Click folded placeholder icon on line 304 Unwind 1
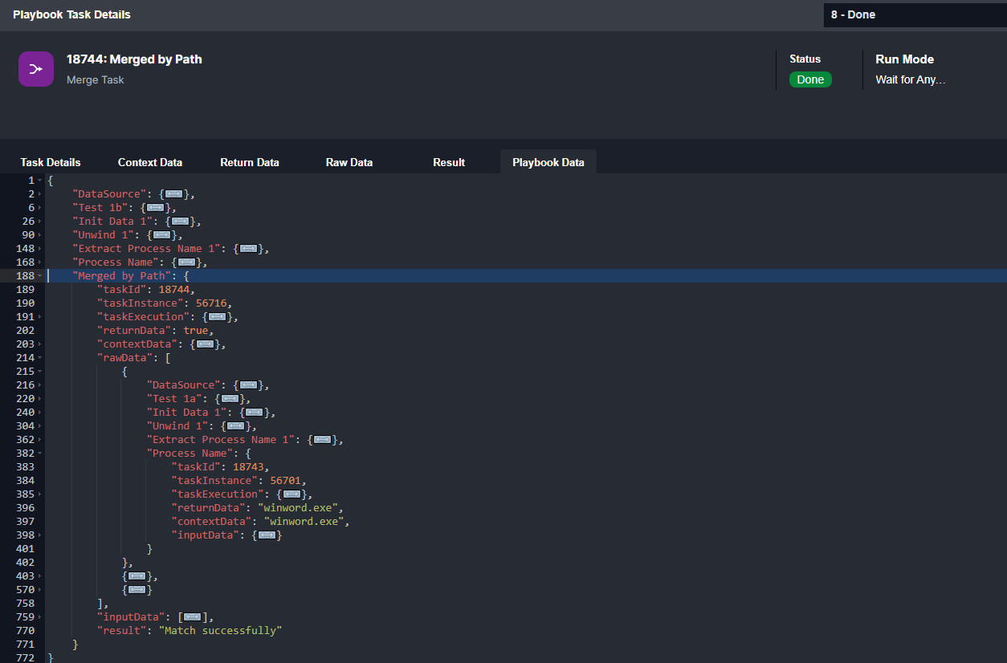The width and height of the screenshot is (1007, 663). (237, 426)
